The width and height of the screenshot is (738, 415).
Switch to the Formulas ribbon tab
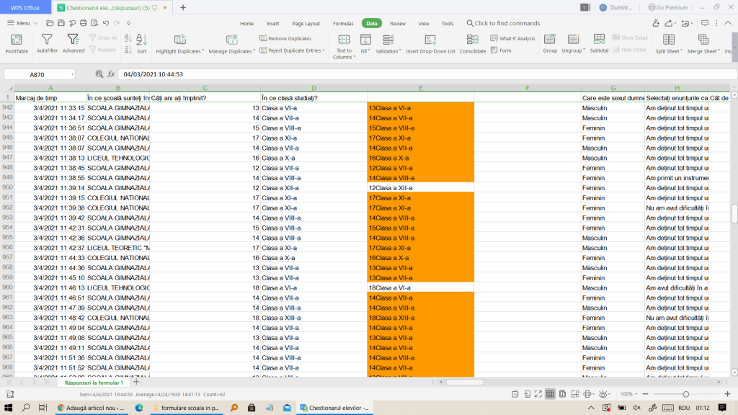click(x=343, y=23)
